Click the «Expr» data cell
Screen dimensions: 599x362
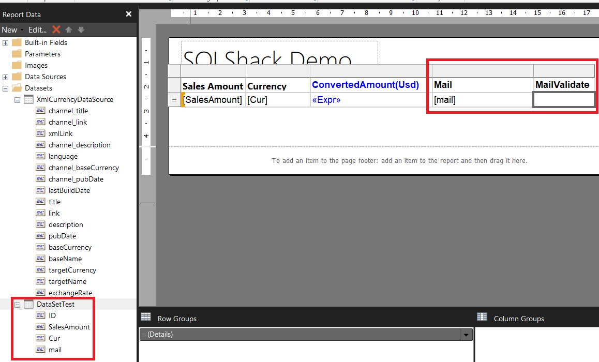pyautogui.click(x=371, y=100)
